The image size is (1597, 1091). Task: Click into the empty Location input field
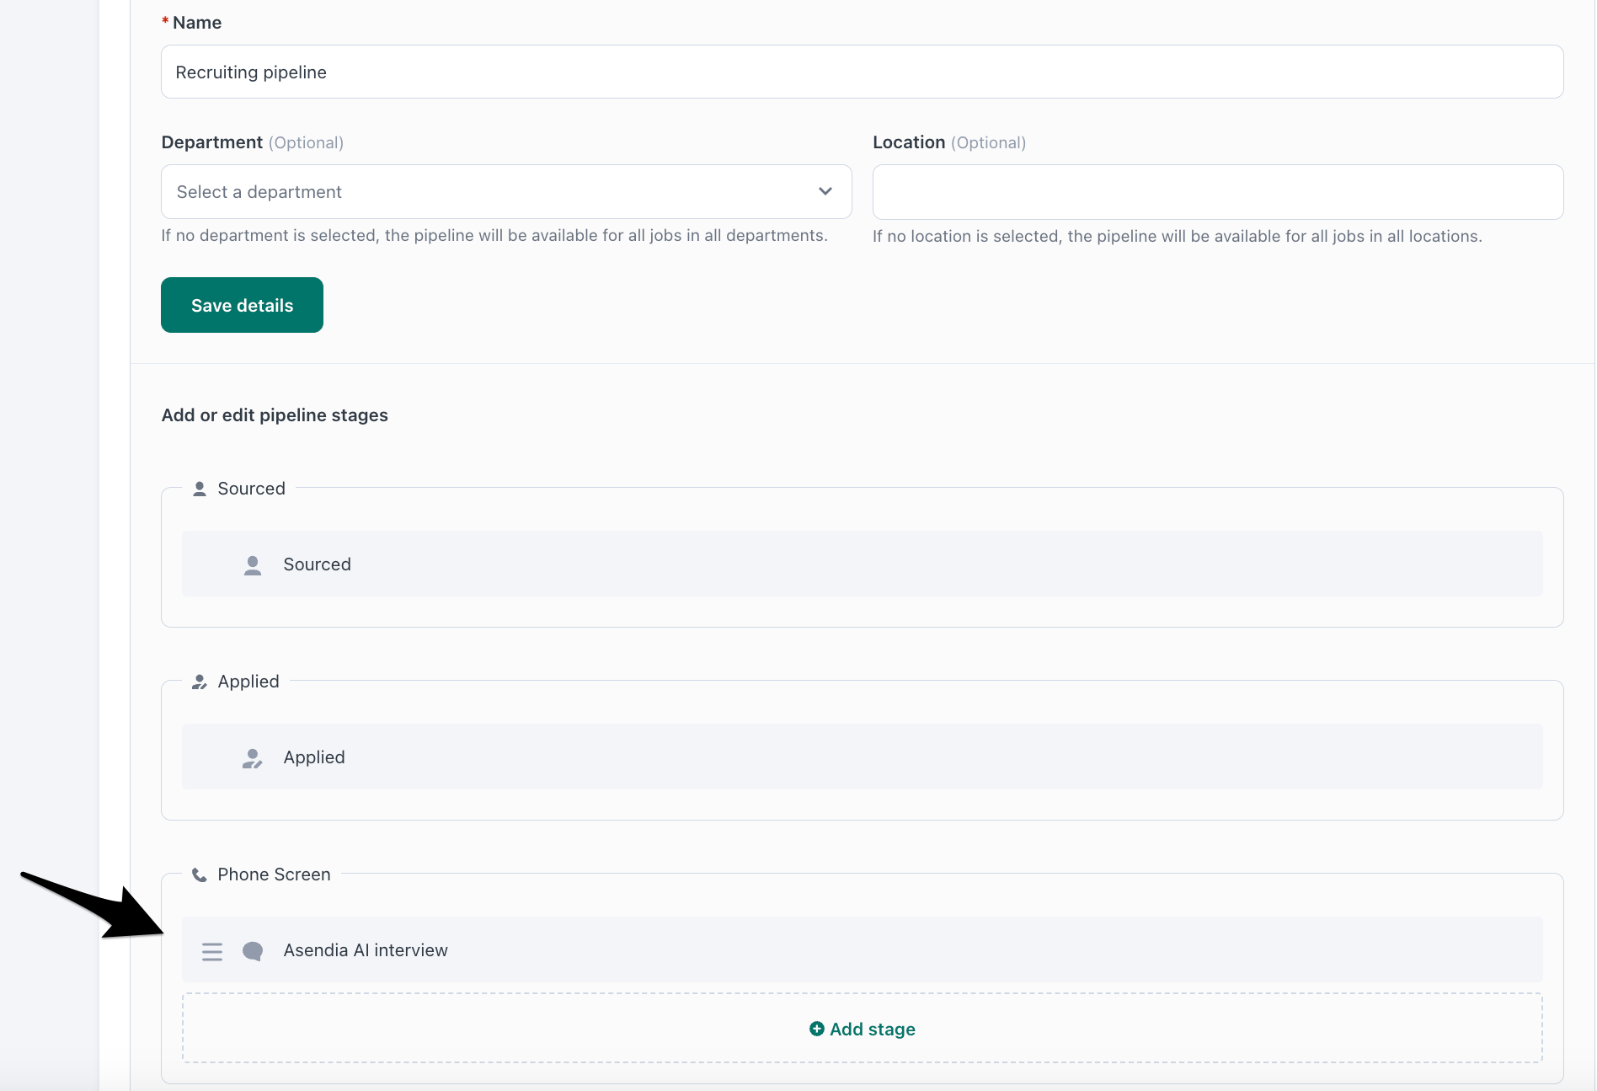(1218, 192)
